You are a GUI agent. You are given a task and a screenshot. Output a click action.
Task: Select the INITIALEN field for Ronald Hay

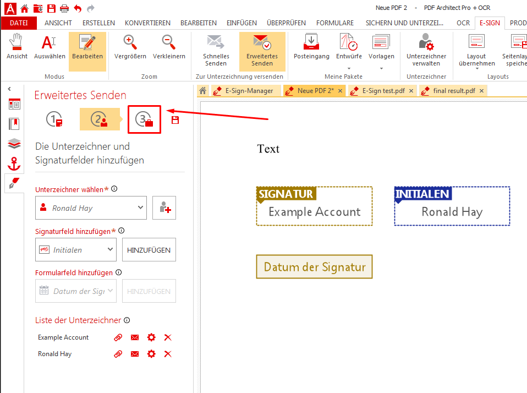coord(452,206)
